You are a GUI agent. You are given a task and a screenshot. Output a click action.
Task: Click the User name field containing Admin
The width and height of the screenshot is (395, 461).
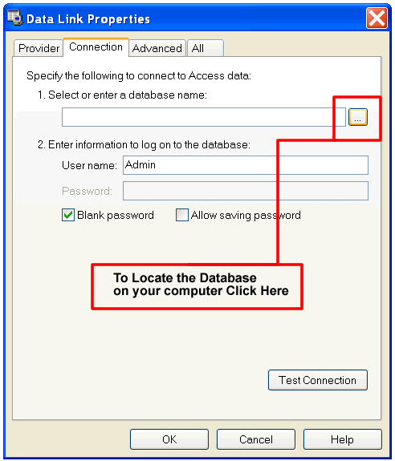[x=246, y=165]
